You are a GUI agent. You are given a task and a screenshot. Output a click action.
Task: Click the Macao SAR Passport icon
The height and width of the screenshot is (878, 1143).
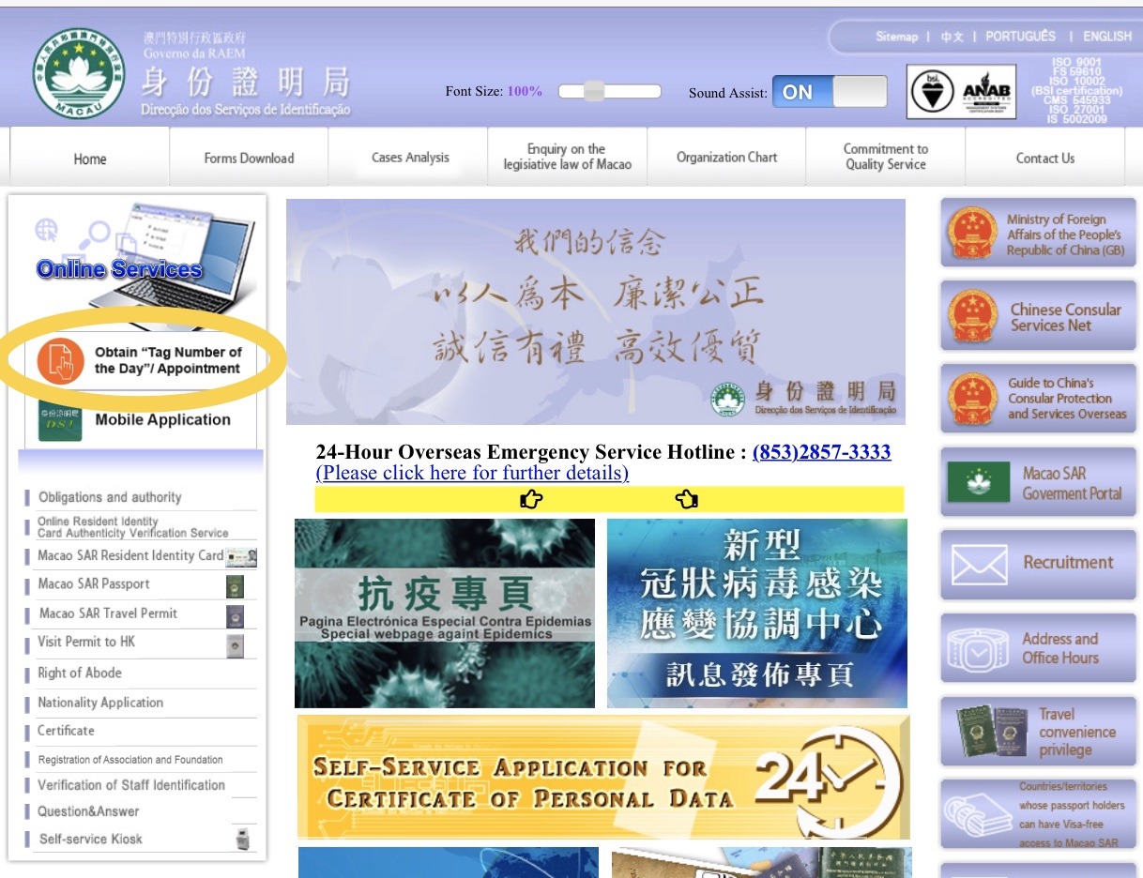click(x=236, y=586)
